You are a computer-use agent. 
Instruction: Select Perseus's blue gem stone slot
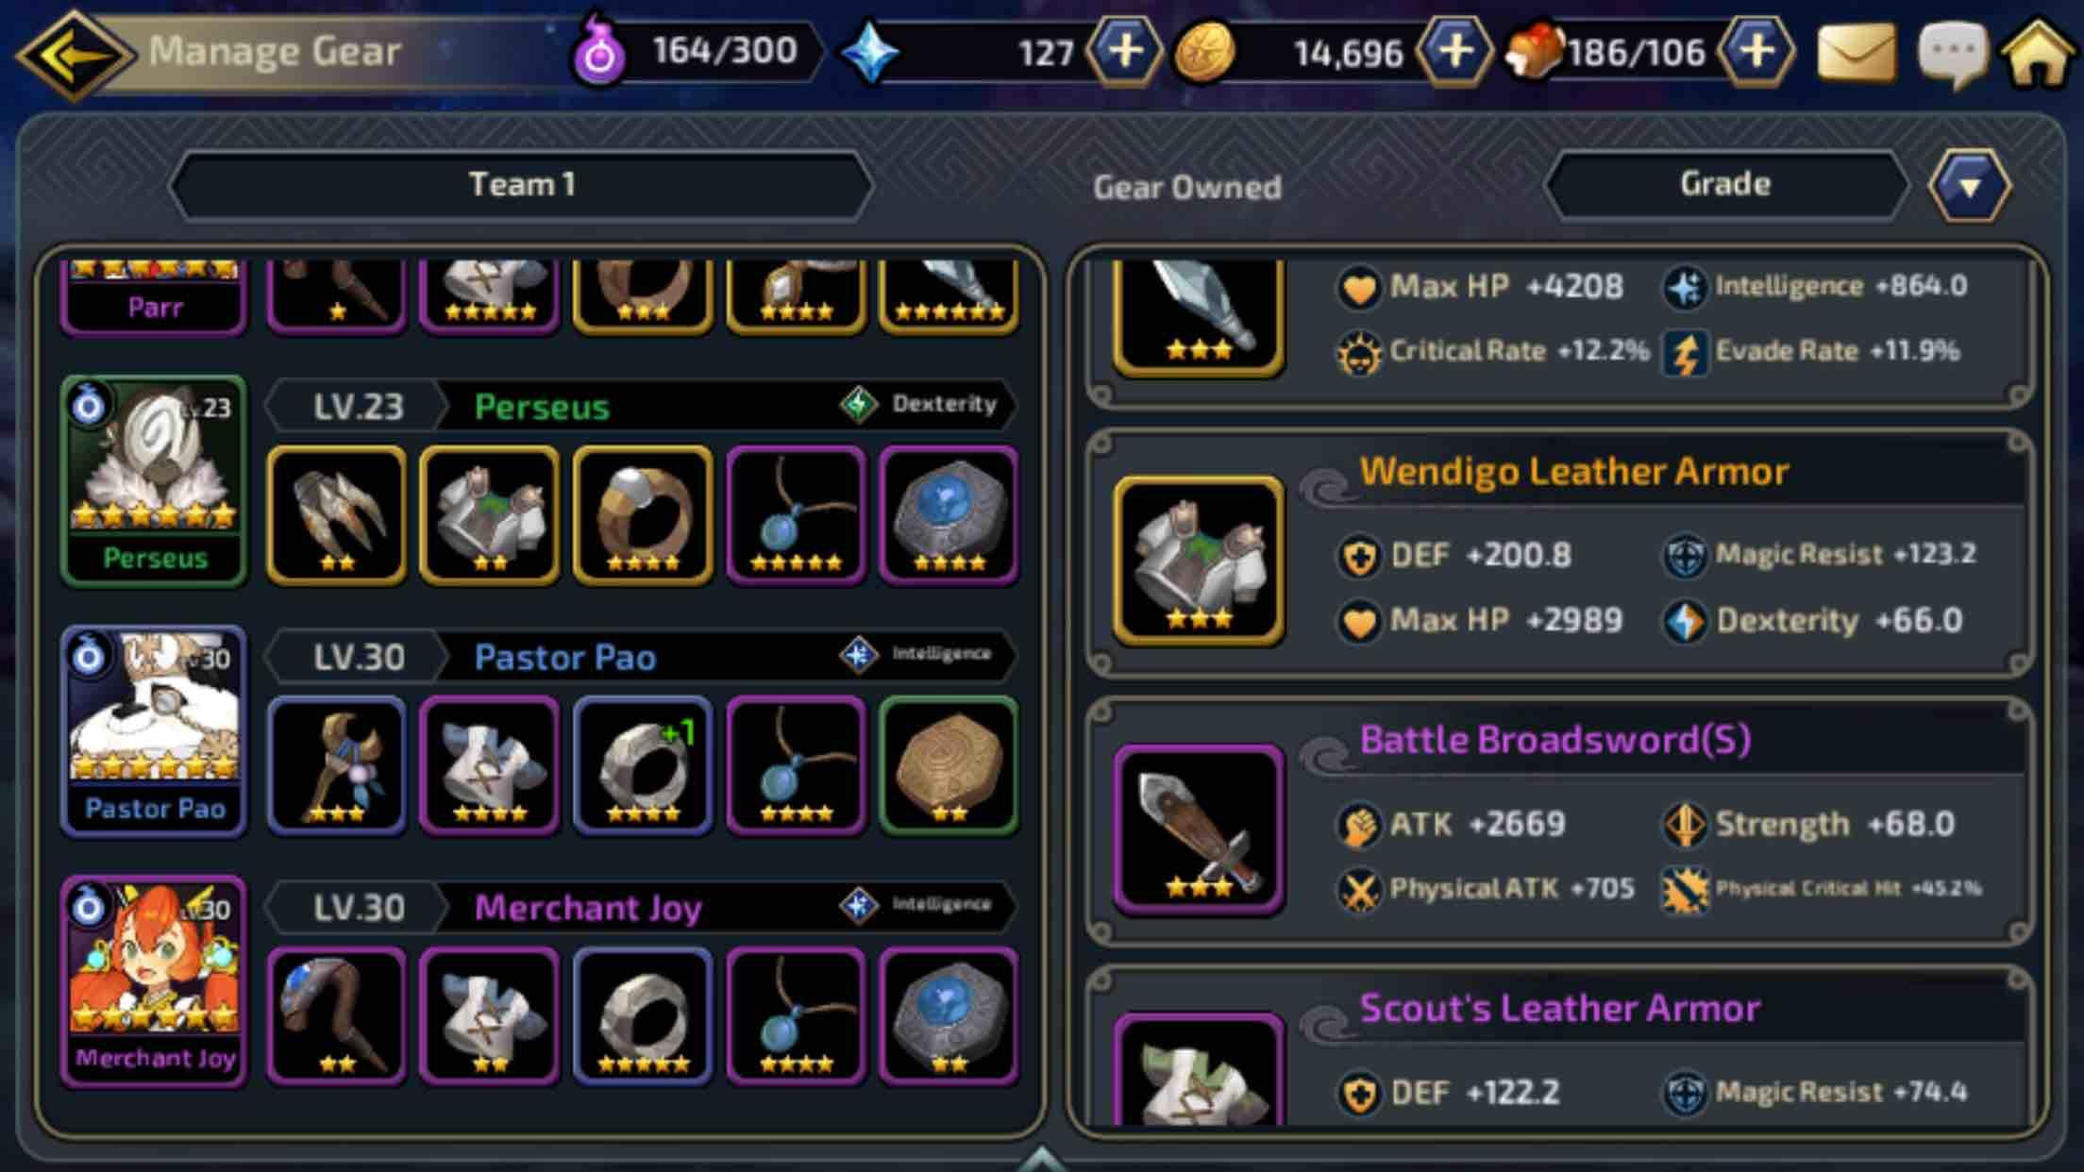coord(949,515)
